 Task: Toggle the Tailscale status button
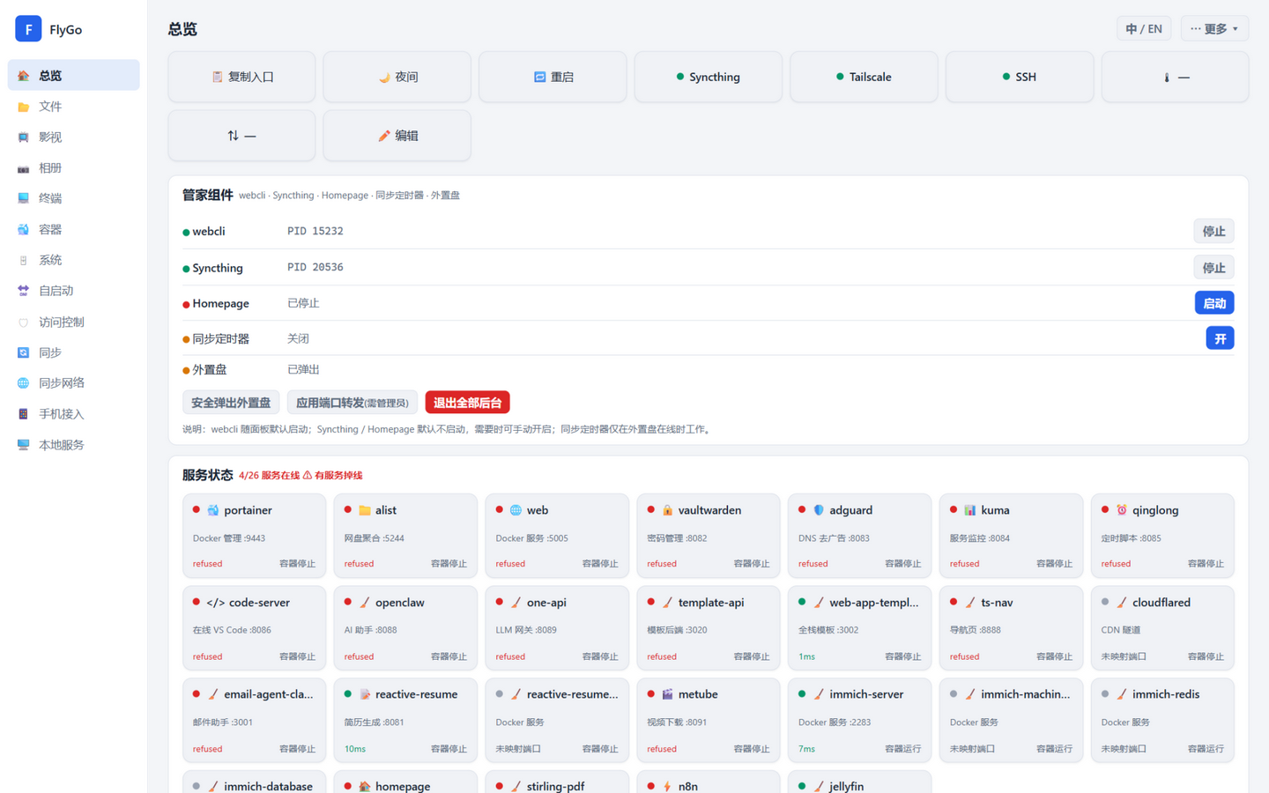tap(864, 77)
